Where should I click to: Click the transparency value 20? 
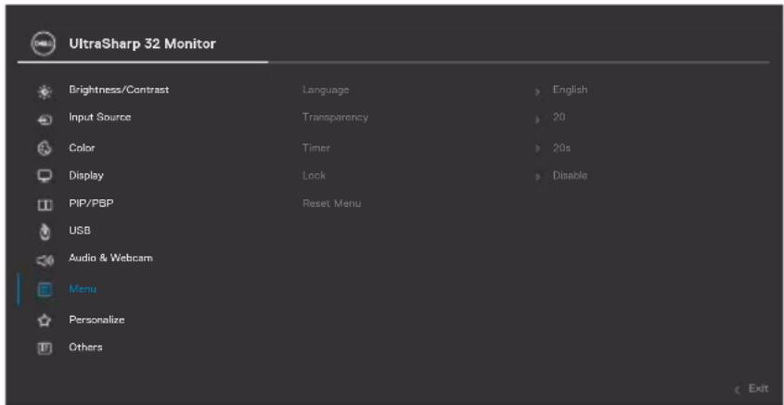559,118
